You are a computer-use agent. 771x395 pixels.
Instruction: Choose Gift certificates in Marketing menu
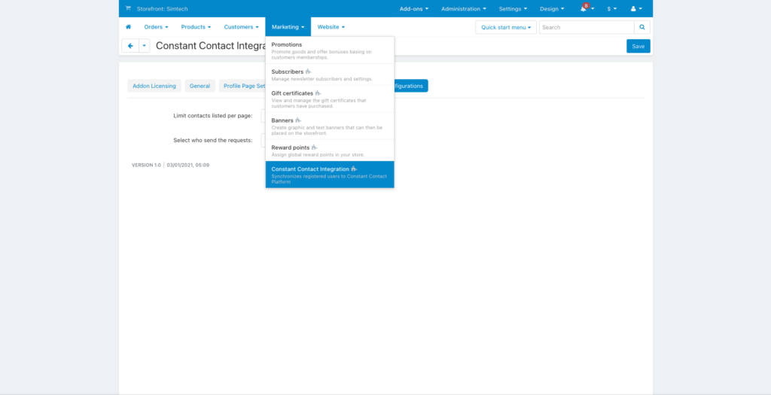292,93
